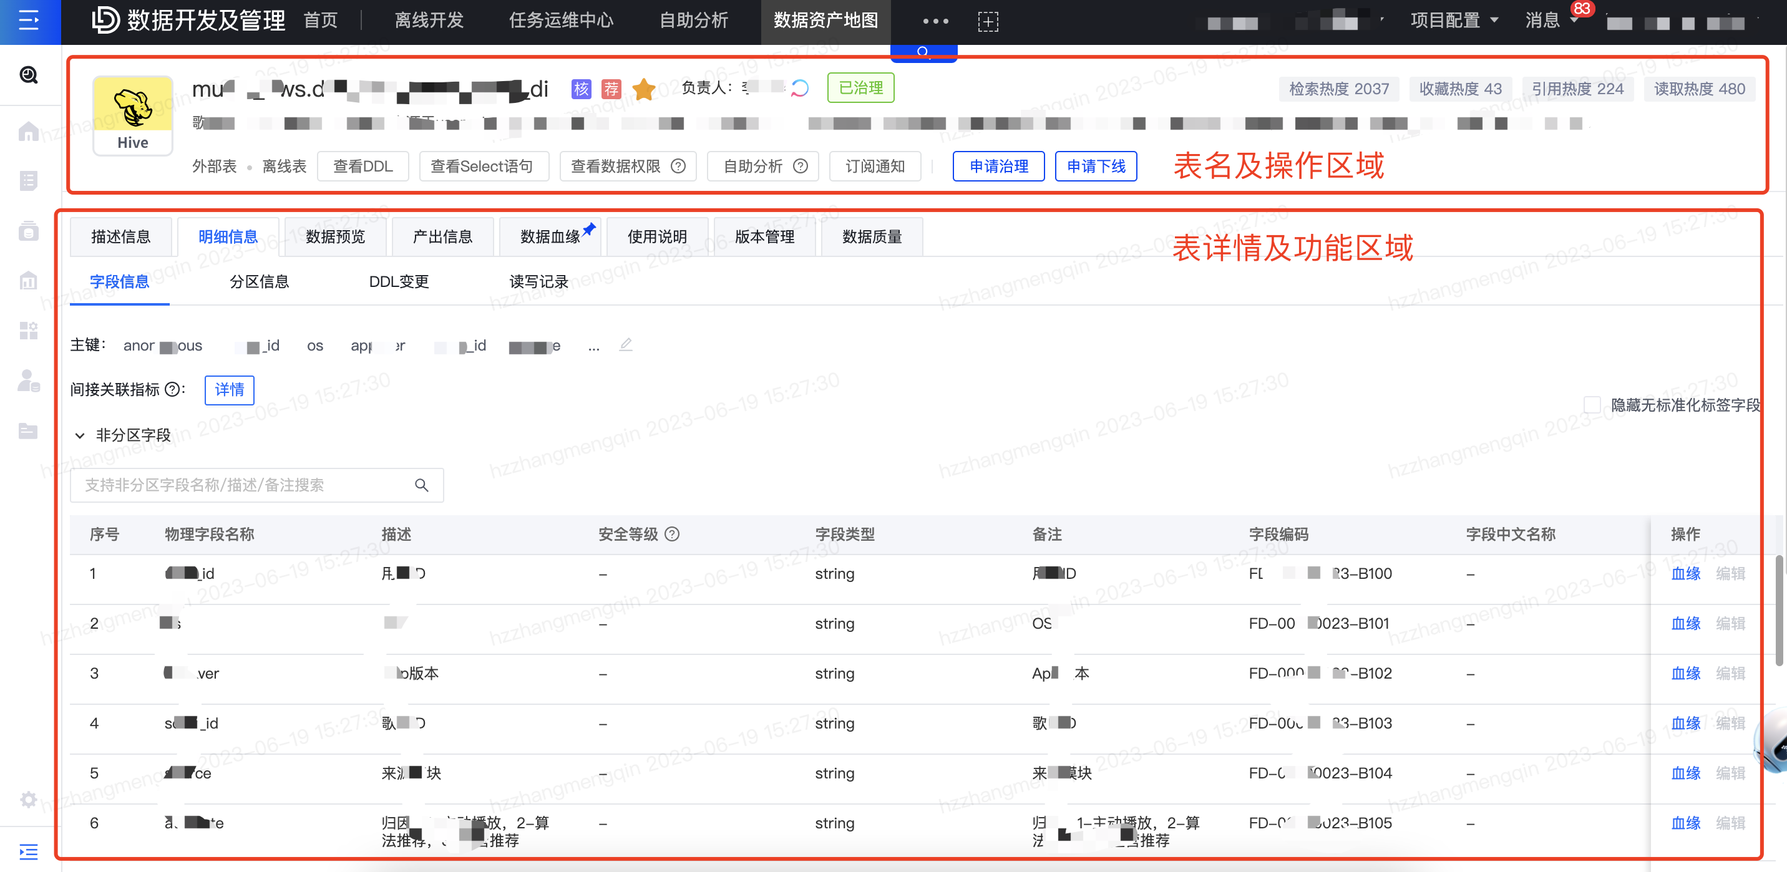Open the DDL变更 sub-tab
Image resolution: width=1787 pixels, height=872 pixels.
point(399,282)
